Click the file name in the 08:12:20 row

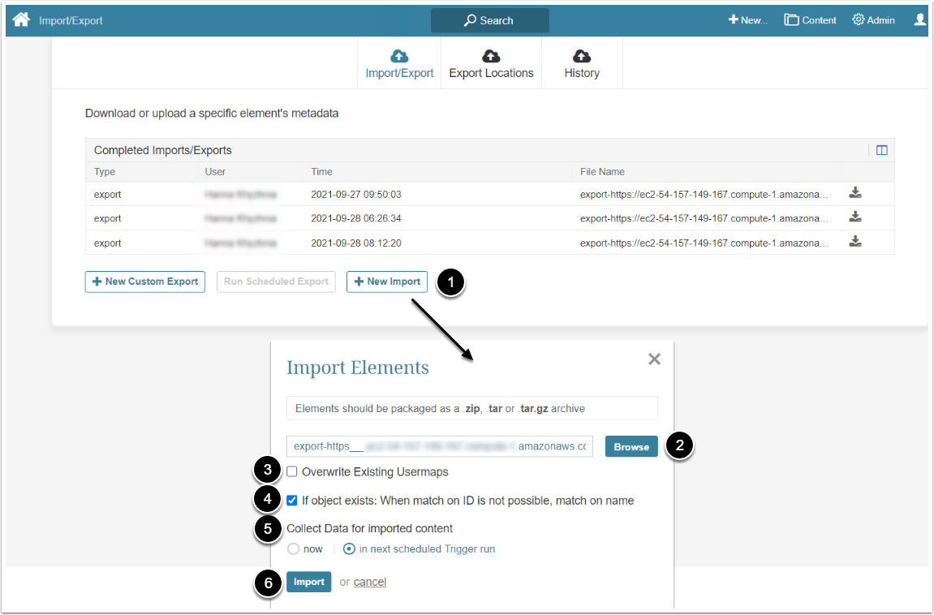[x=704, y=243]
